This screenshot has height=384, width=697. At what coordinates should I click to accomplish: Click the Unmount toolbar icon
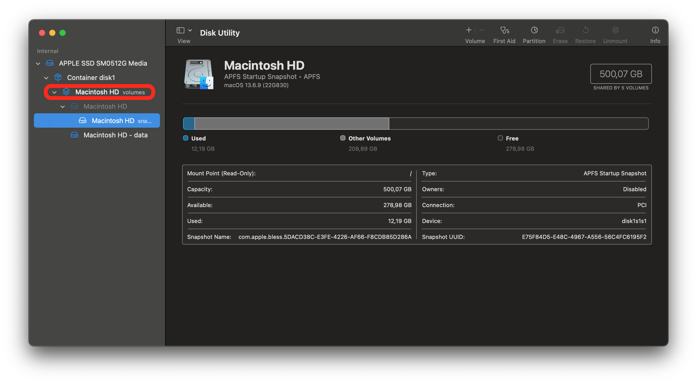click(615, 30)
